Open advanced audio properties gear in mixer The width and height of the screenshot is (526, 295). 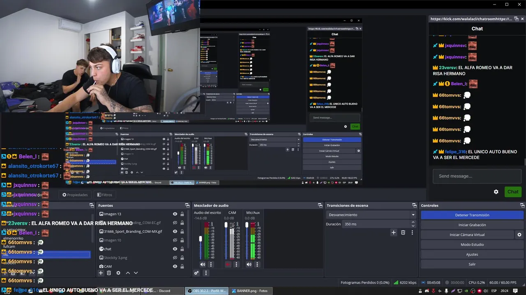[x=196, y=273]
